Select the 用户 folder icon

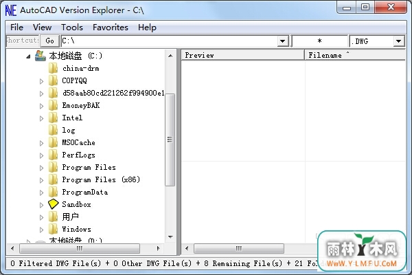coord(53,217)
